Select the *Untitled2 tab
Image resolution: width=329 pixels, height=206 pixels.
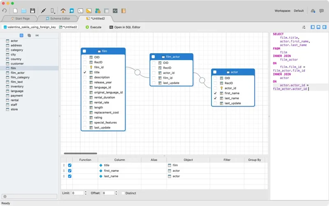click(95, 19)
